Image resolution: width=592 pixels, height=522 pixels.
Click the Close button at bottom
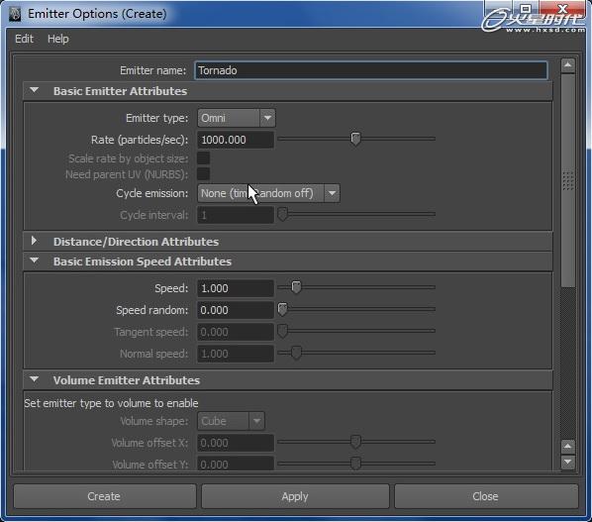coord(486,496)
